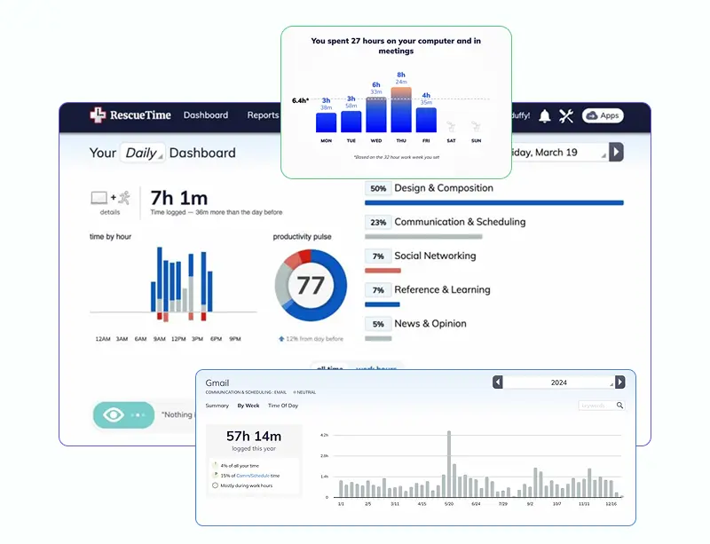Click the laptop details icon
Viewport: 710px width, 544px height.
99,197
